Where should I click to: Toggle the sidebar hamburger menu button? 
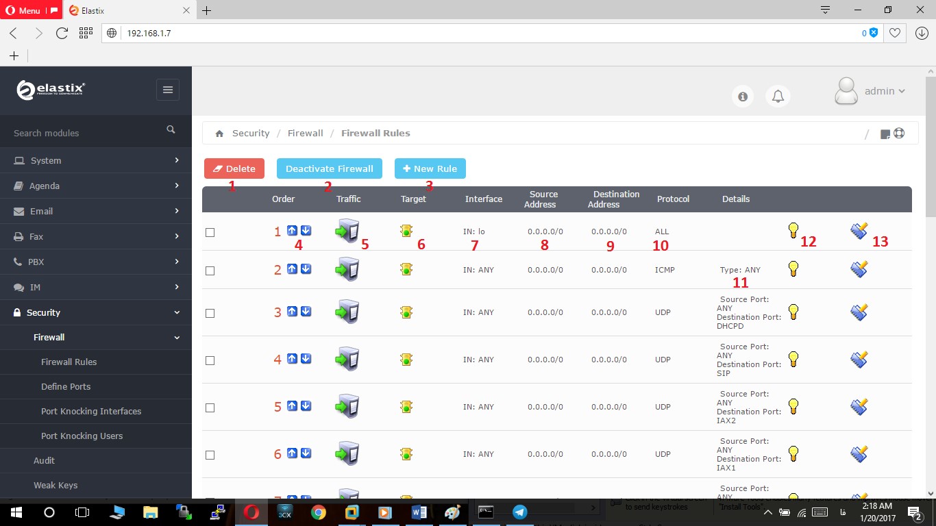click(167, 90)
